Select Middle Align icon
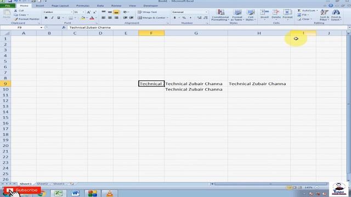 tap(110, 12)
